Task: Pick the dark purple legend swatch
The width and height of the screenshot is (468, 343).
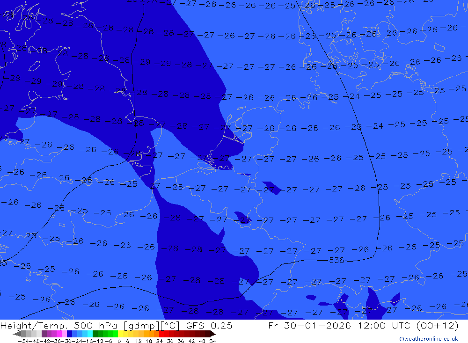Action: click(x=44, y=334)
